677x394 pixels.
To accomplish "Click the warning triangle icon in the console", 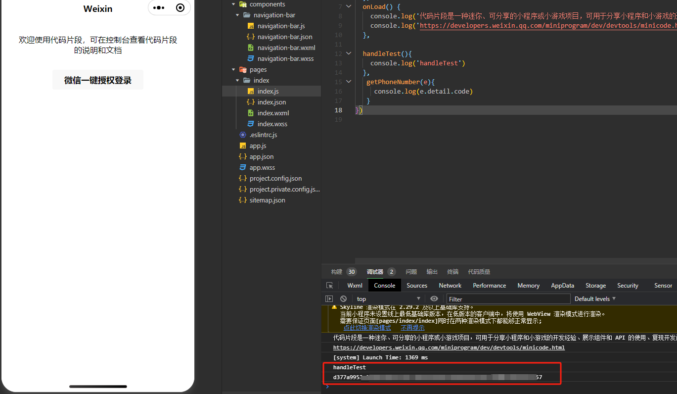I will click(334, 307).
